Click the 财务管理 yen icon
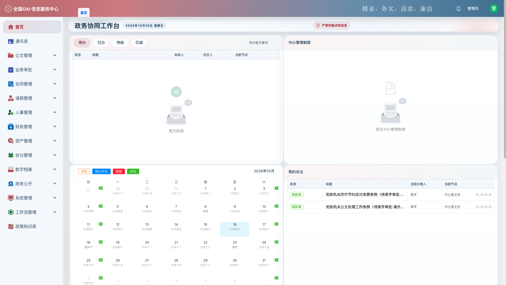 (11, 127)
